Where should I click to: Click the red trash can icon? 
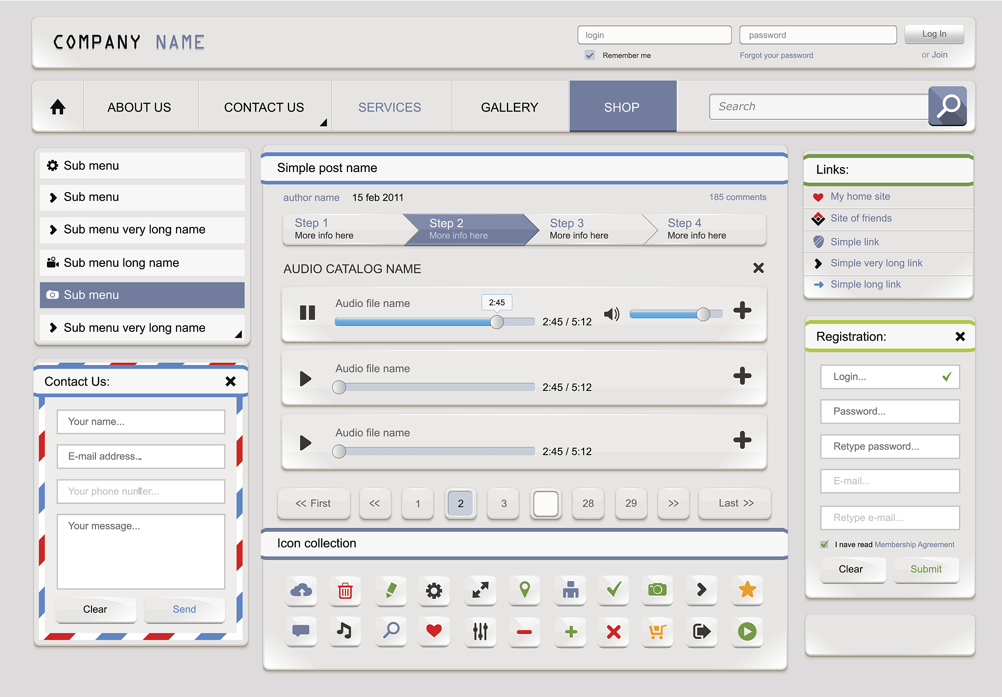click(x=345, y=590)
